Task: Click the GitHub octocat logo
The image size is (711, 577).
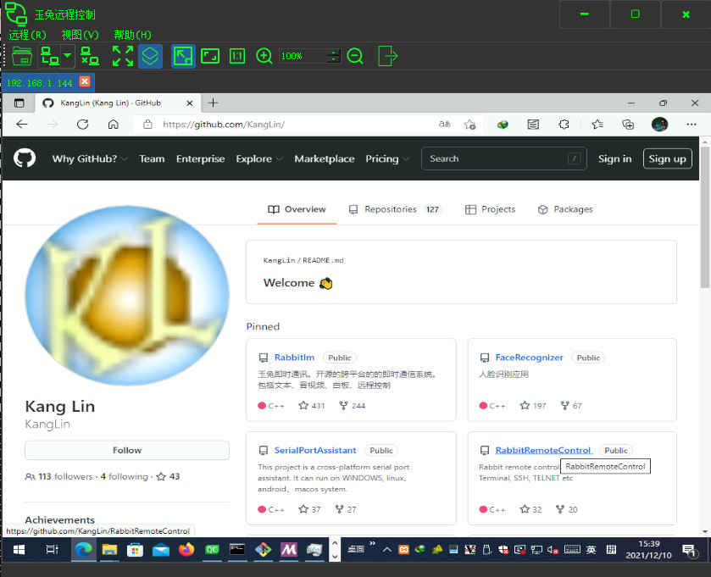Action: [x=25, y=158]
